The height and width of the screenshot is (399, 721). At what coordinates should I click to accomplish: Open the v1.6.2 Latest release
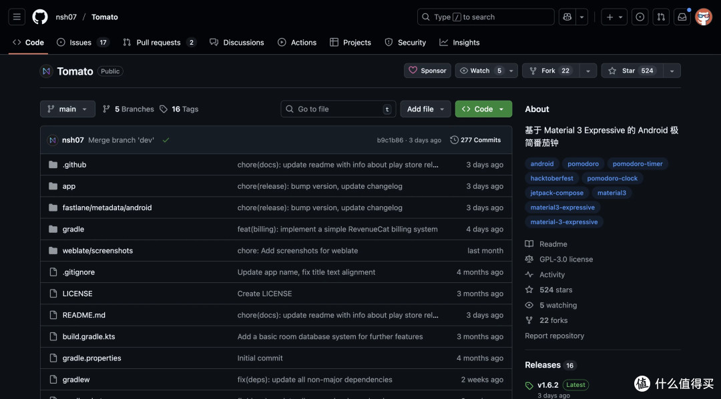[x=557, y=385]
